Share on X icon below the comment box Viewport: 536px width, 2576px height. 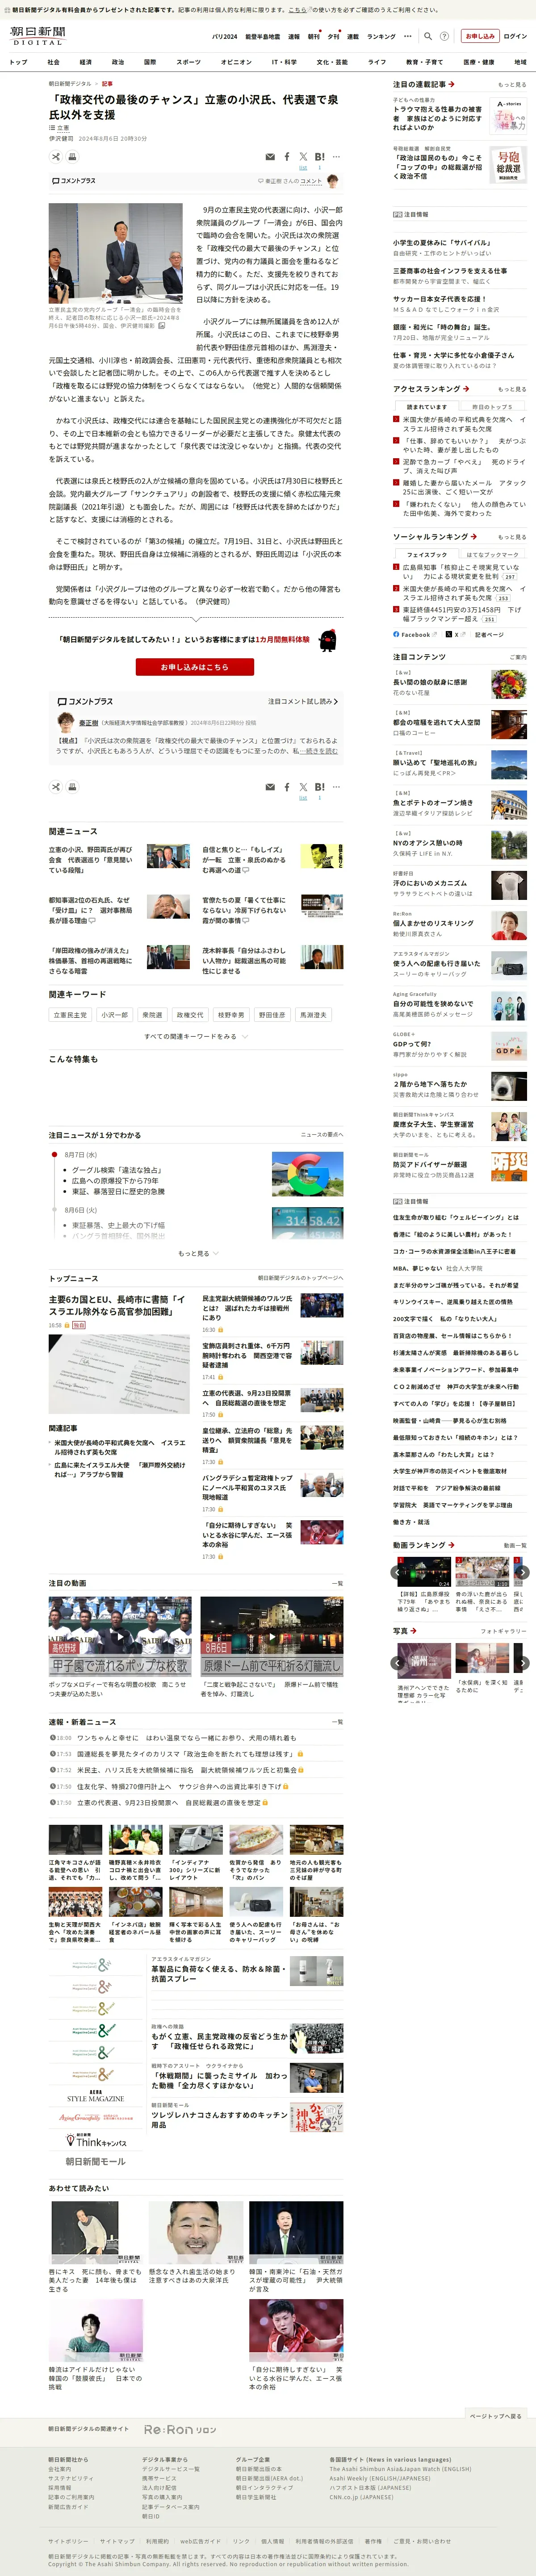pyautogui.click(x=303, y=787)
